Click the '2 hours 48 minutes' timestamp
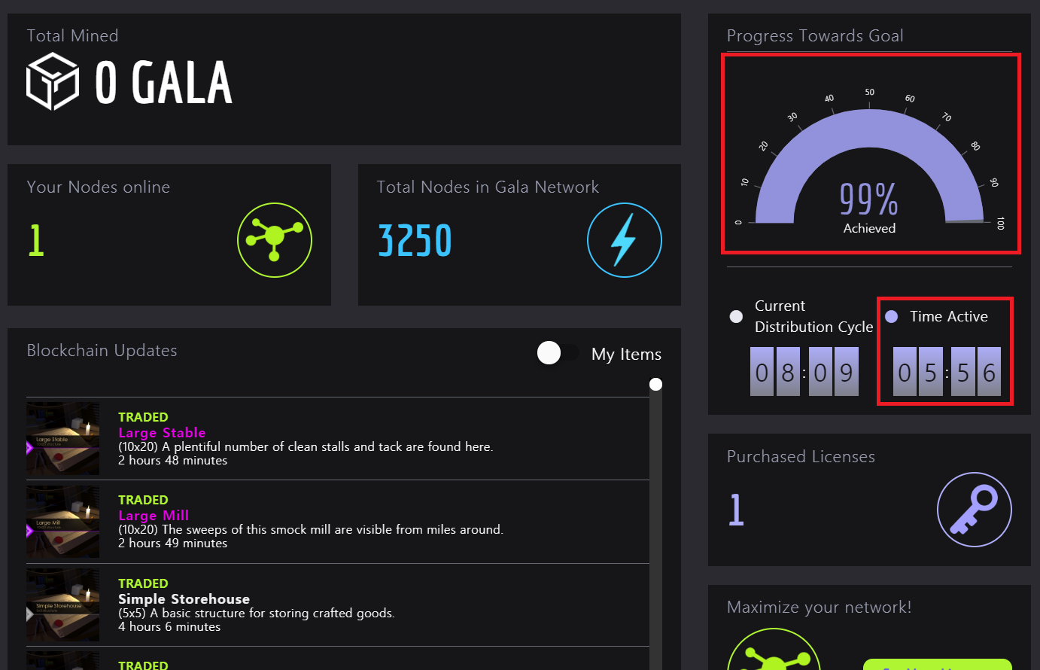Image resolution: width=1040 pixels, height=670 pixels. click(x=172, y=461)
